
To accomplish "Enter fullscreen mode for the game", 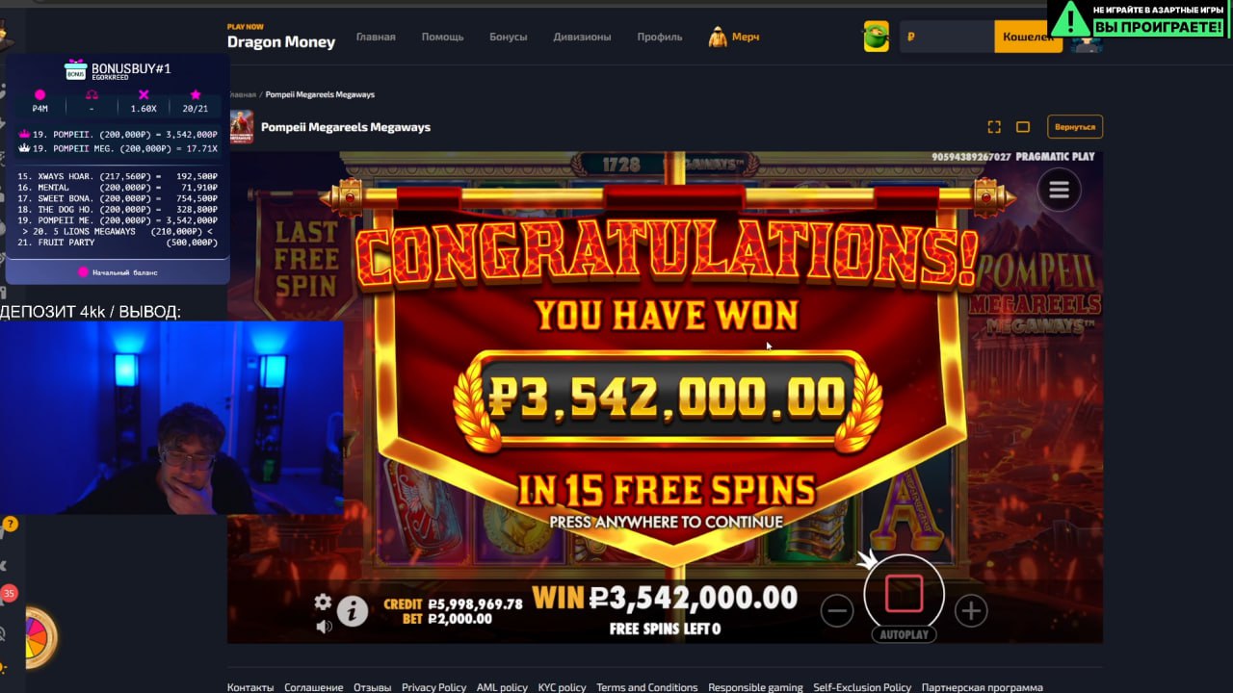I will 994,127.
